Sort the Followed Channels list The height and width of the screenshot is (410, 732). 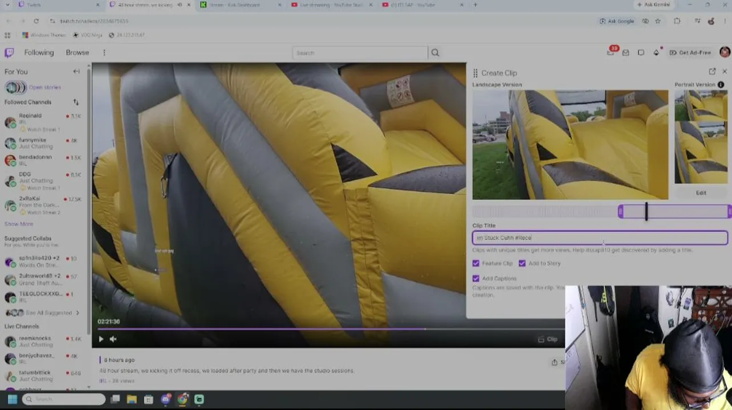coord(76,102)
